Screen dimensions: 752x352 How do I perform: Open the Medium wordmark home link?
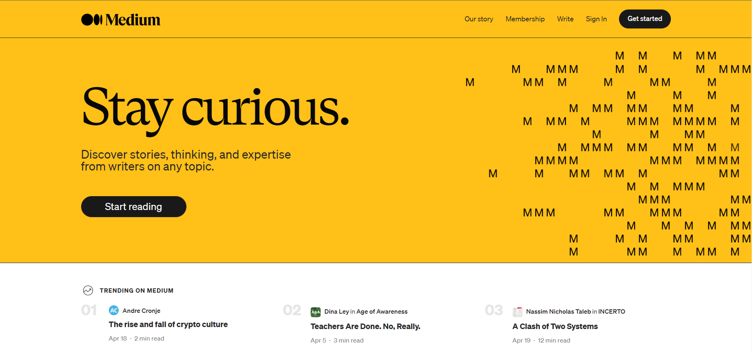coord(133,20)
